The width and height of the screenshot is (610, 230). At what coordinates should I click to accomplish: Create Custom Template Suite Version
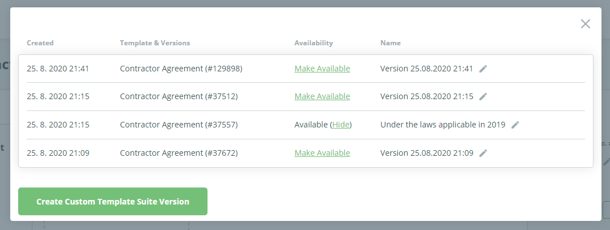coord(113,201)
